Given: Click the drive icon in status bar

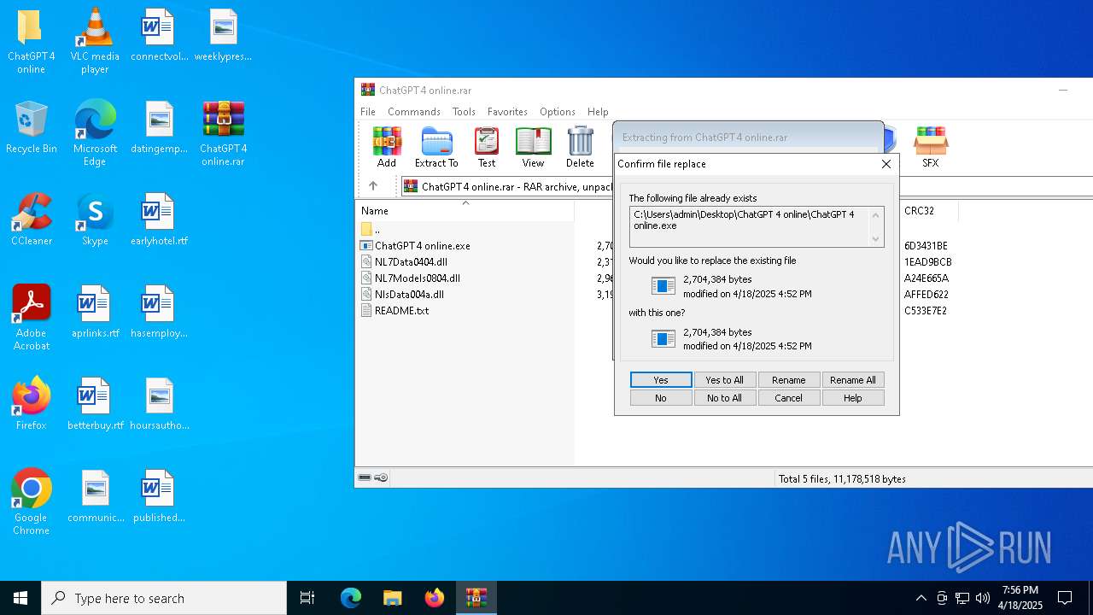Looking at the screenshot, I should coord(365,478).
